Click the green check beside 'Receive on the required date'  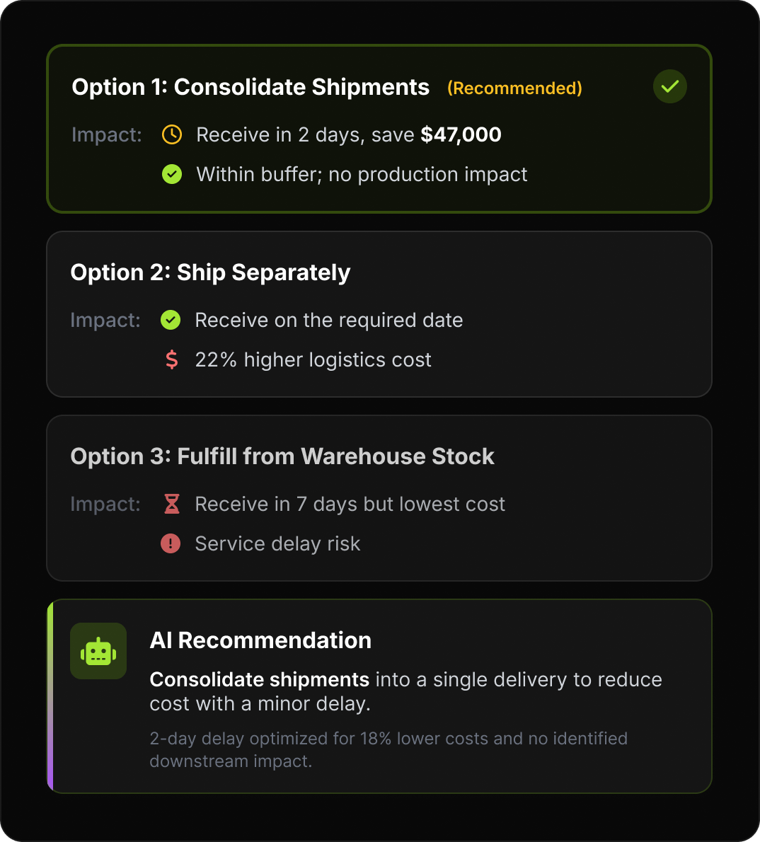pos(171,320)
